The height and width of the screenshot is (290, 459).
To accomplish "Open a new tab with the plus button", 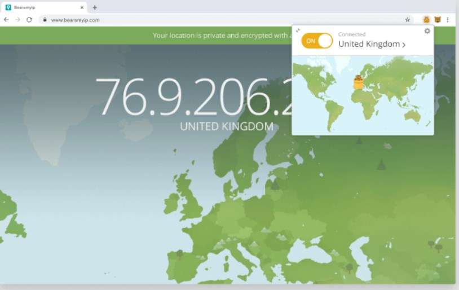I will click(95, 7).
